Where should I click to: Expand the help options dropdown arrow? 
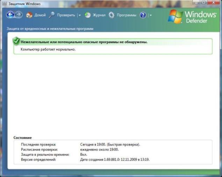click(x=151, y=15)
